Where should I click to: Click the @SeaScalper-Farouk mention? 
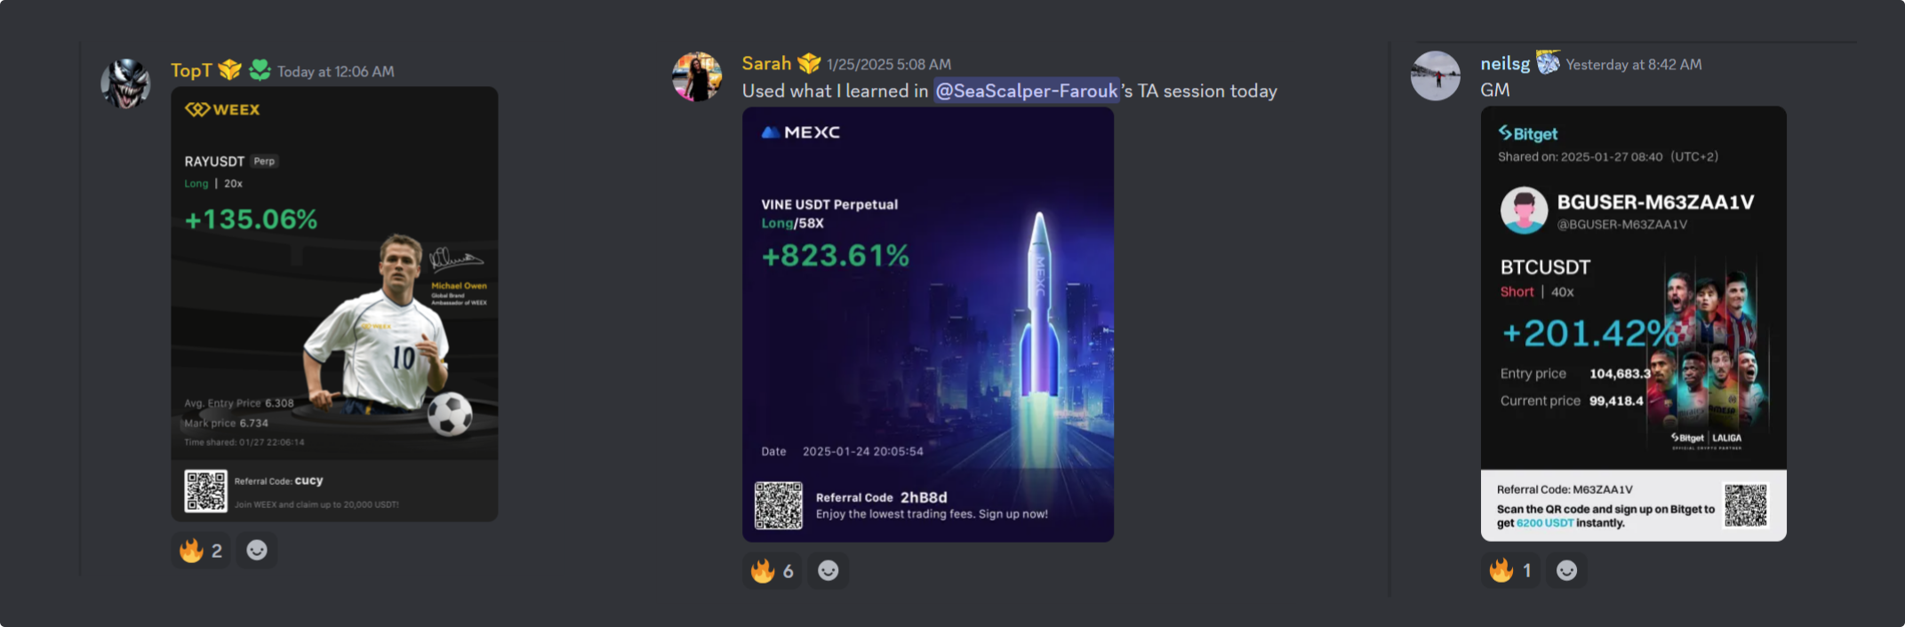(1027, 91)
